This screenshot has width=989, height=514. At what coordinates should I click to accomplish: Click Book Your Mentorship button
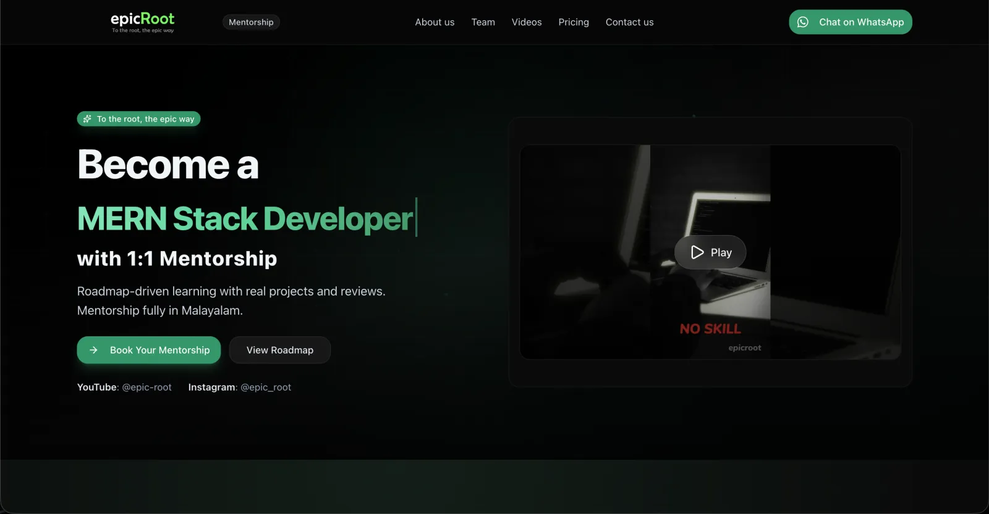click(x=149, y=350)
